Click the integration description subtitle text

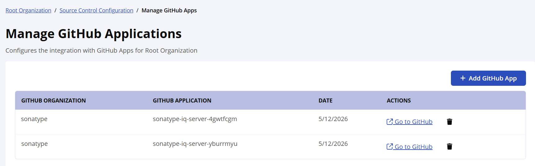[101, 50]
